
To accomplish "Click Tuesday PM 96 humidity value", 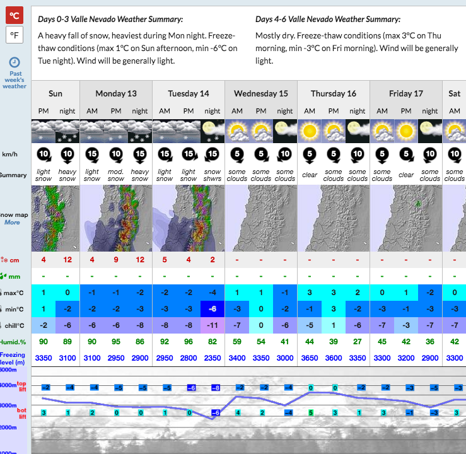I will pos(189,342).
